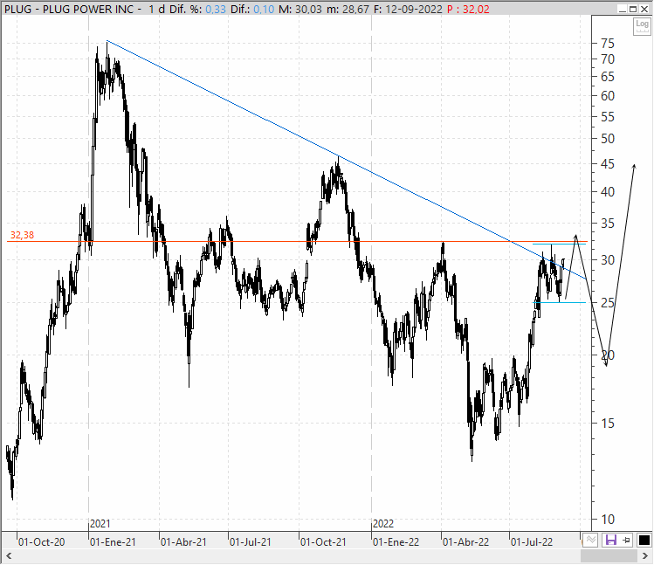Image resolution: width=654 pixels, height=565 pixels.
Task: Click the 35 price axis label
Action: [x=608, y=224]
